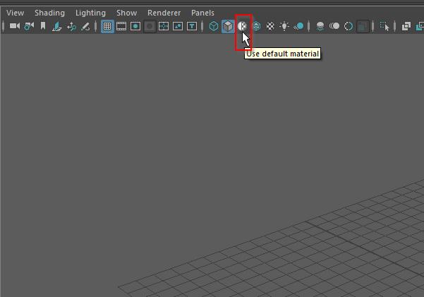424x297 pixels.
Task: Click the Image Plane icon
Action: tap(57, 26)
